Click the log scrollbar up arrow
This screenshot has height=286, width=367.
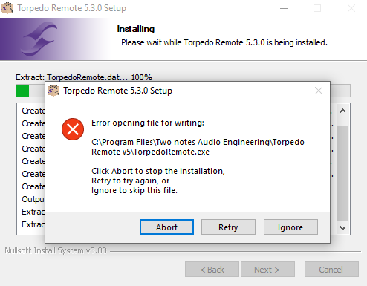pyautogui.click(x=342, y=111)
